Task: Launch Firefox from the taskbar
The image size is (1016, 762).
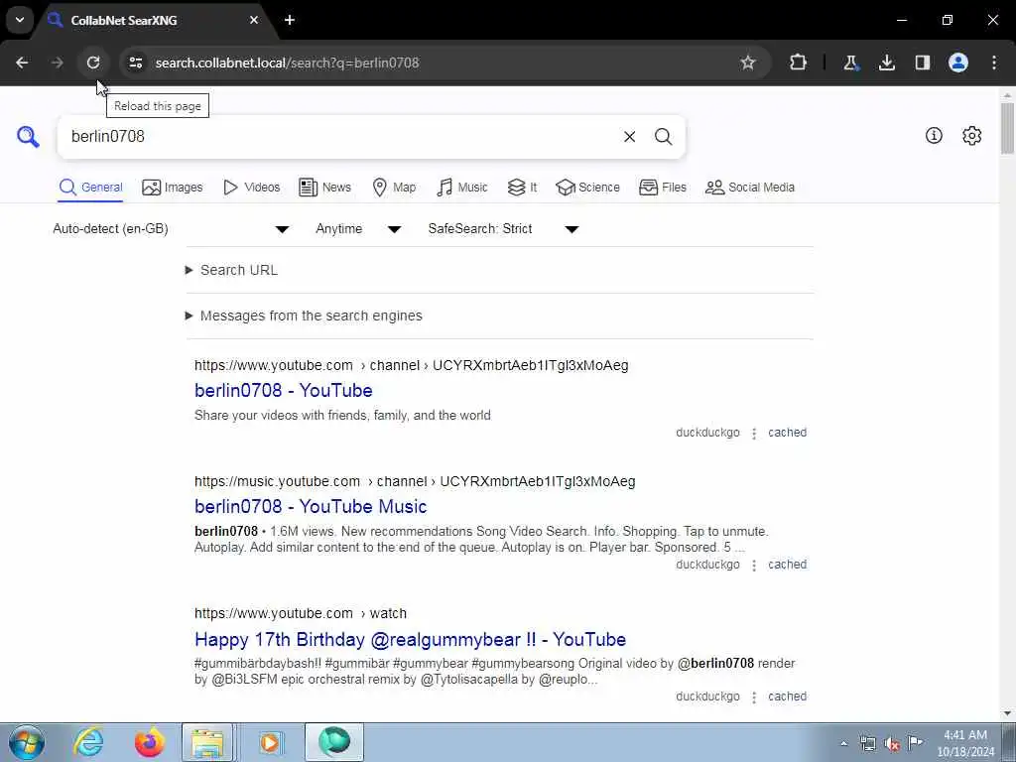Action: coord(149,742)
